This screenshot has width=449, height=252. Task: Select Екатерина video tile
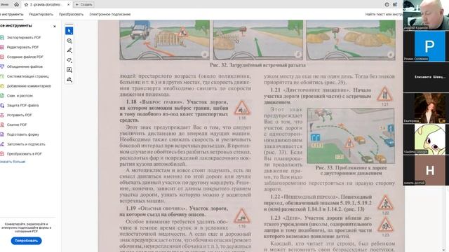click(x=426, y=108)
